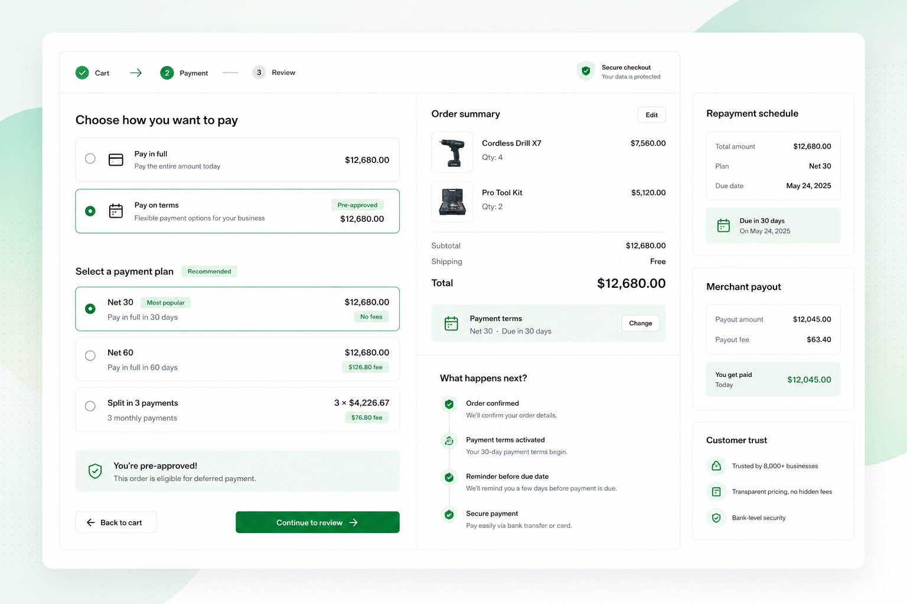
Task: Click the No fees badge on Net 30
Action: [x=371, y=317]
